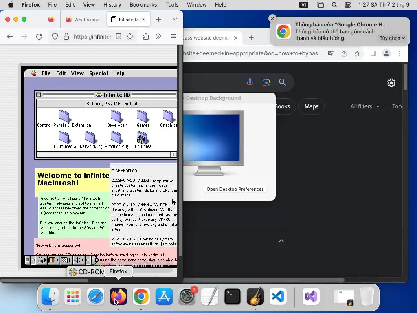Open the classic Mac Special menu
417x313 pixels.
99,73
